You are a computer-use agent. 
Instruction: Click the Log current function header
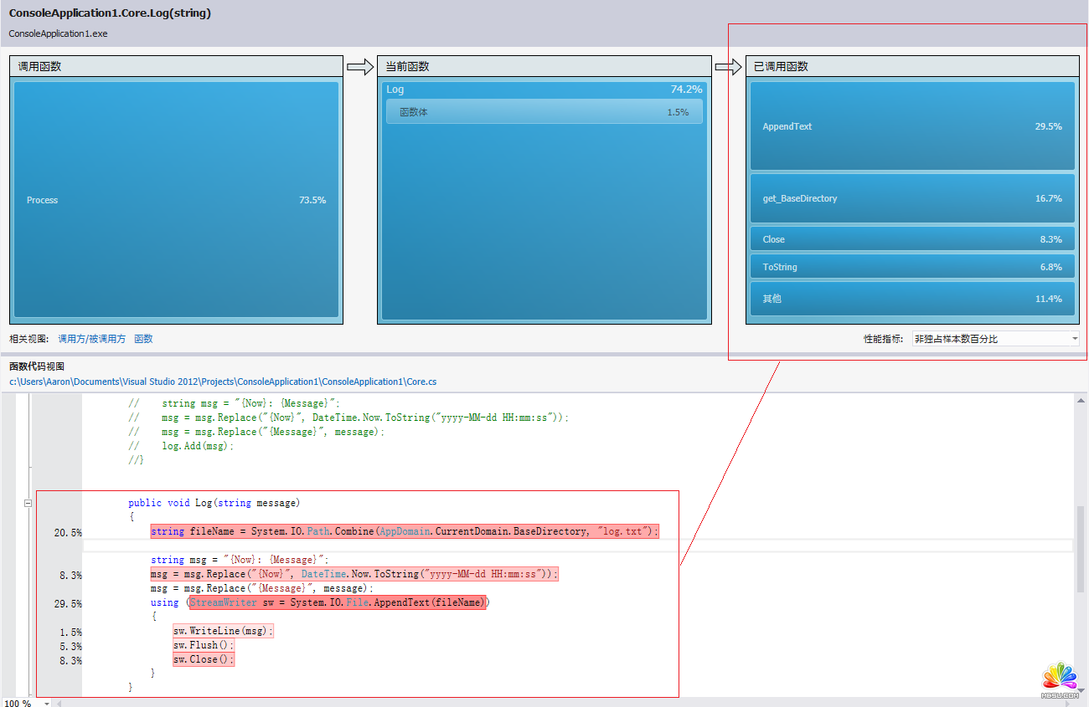395,90
